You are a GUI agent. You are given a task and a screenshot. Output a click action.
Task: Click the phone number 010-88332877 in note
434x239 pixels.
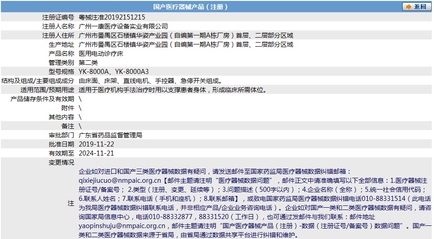click(170, 217)
